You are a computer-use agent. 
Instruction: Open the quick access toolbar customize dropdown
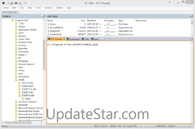tap(25, 3)
